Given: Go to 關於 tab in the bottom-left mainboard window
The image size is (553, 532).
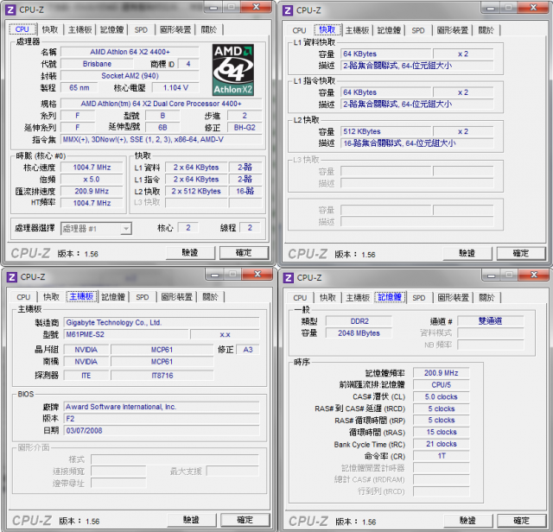Looking at the screenshot, I should click(x=210, y=297).
